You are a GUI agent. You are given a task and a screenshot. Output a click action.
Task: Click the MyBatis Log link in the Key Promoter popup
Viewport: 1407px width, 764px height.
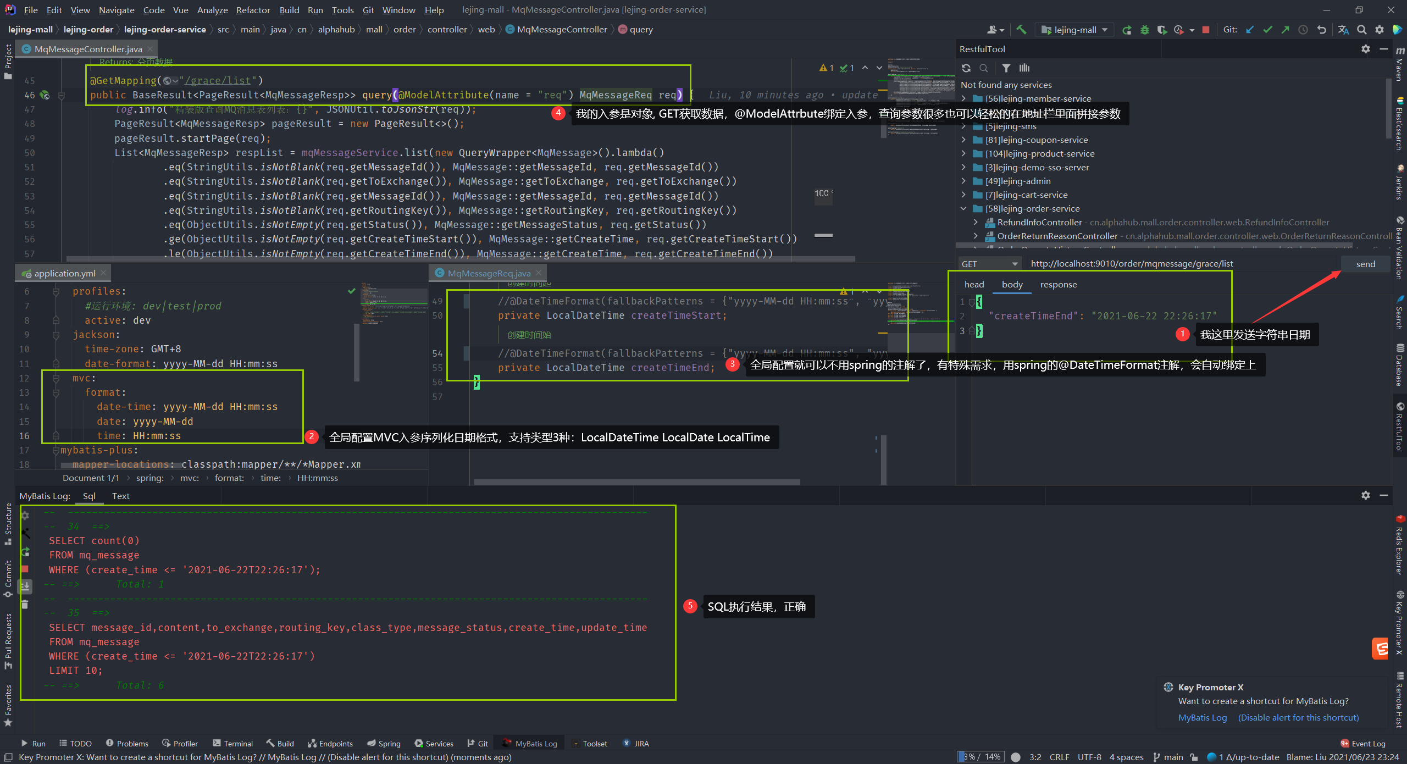(1202, 718)
